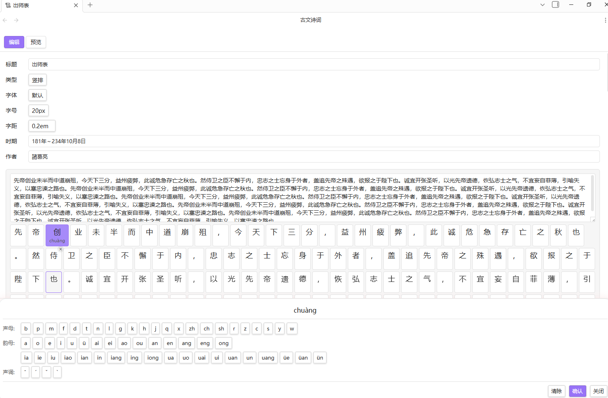Select the 出师表 tab

41,6
